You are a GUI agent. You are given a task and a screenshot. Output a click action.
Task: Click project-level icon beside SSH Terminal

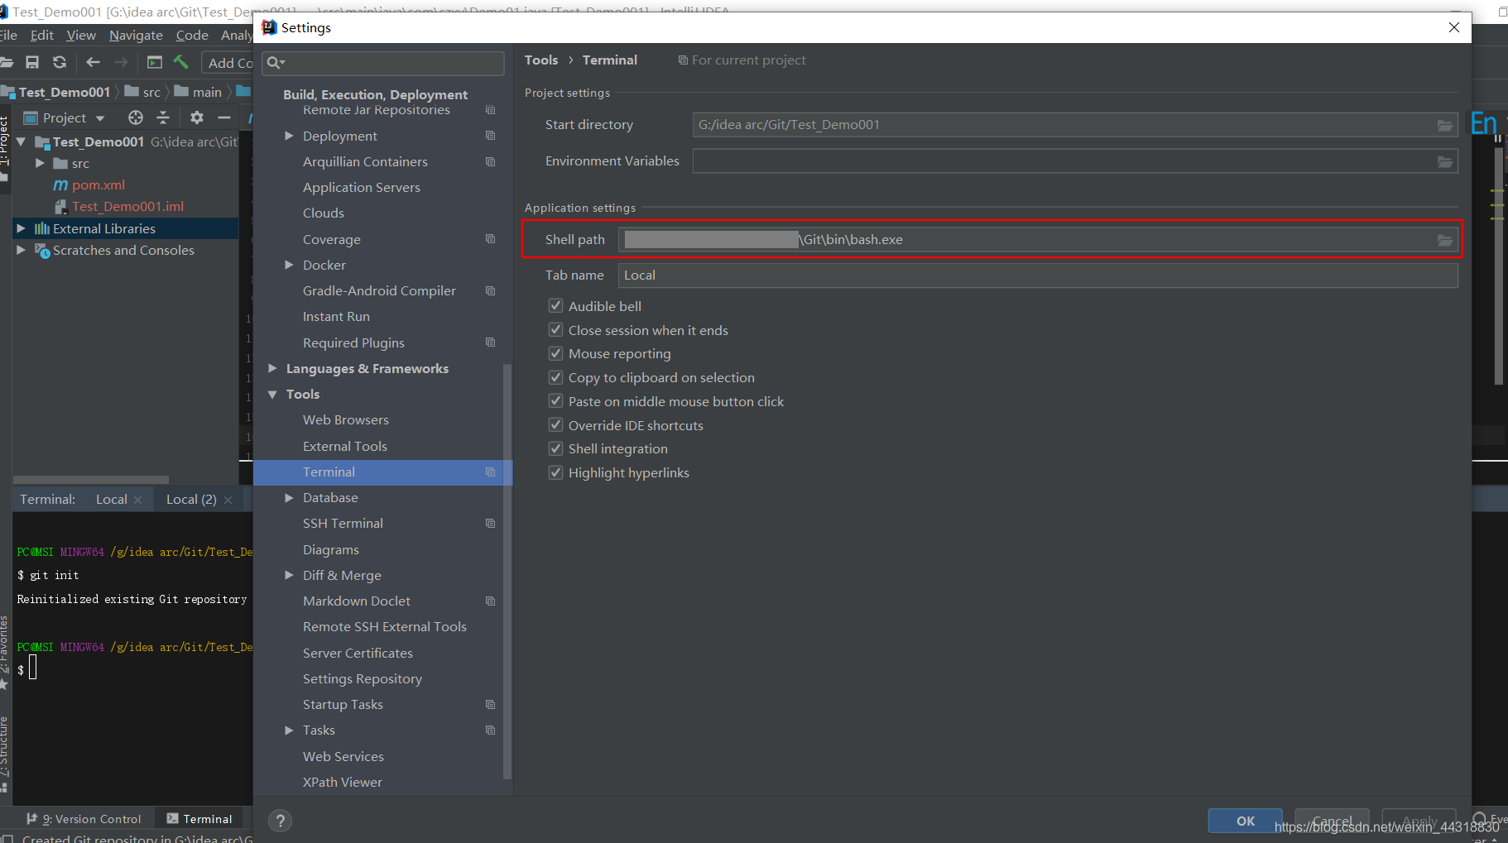point(490,524)
